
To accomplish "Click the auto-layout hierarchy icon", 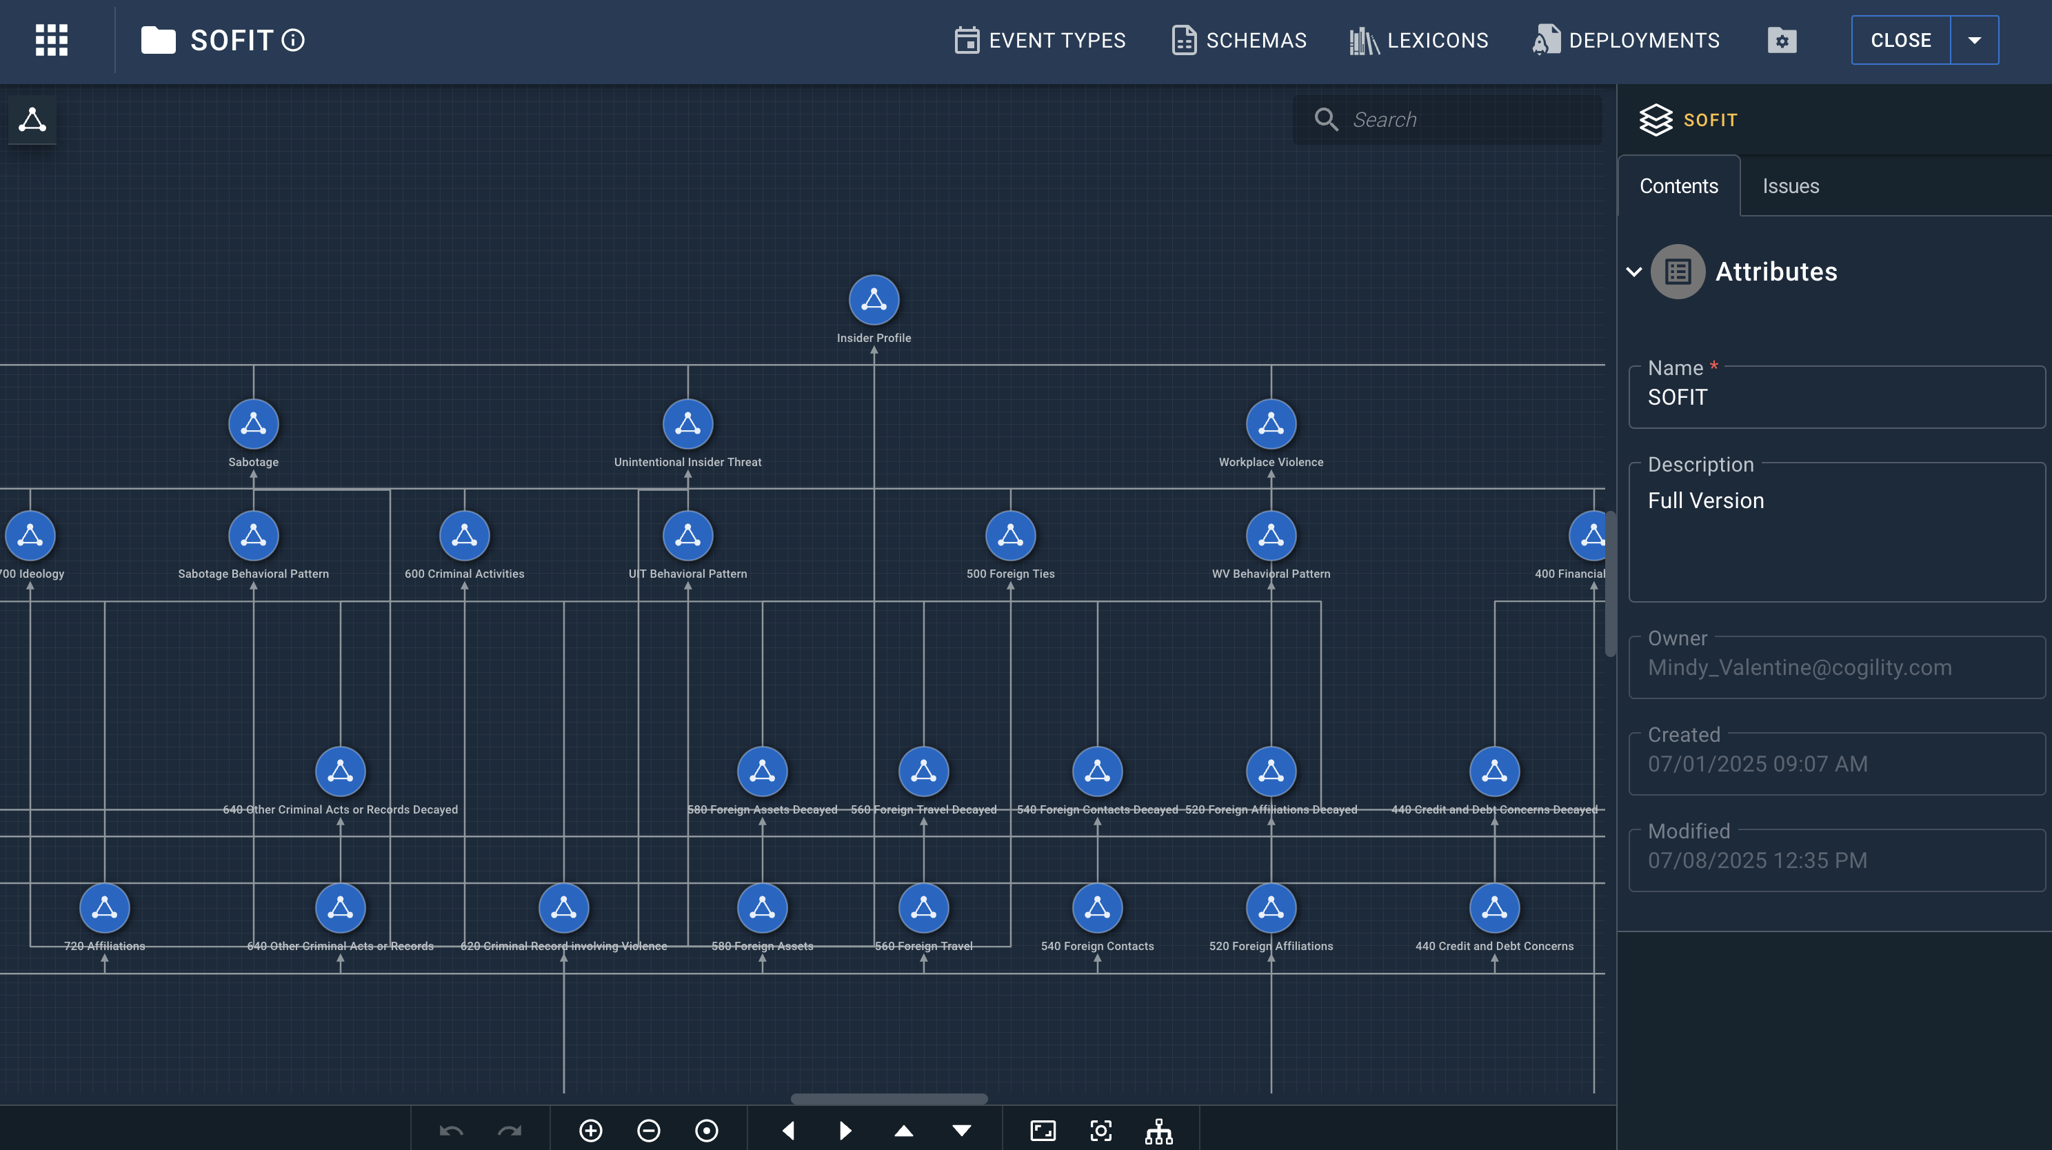I will 1158,1130.
